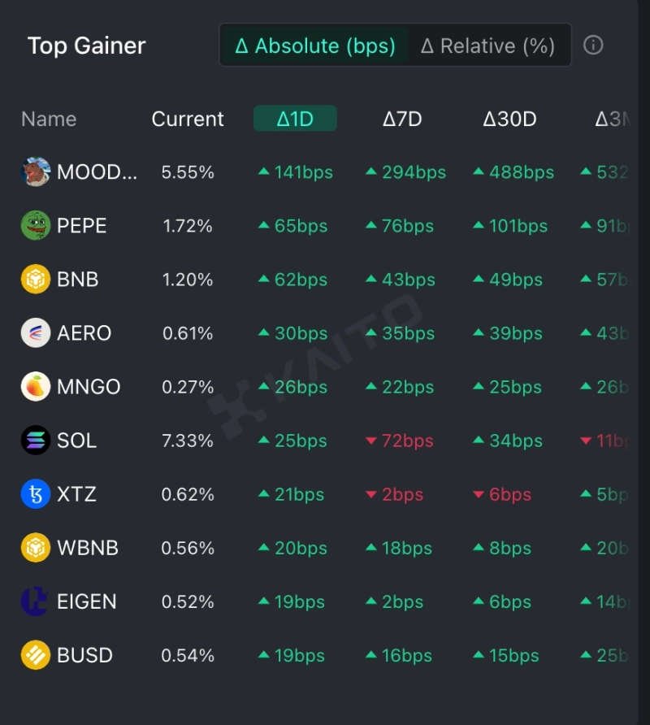The image size is (650, 725).
Task: Open the BUSD token name link
Action: coord(84,655)
